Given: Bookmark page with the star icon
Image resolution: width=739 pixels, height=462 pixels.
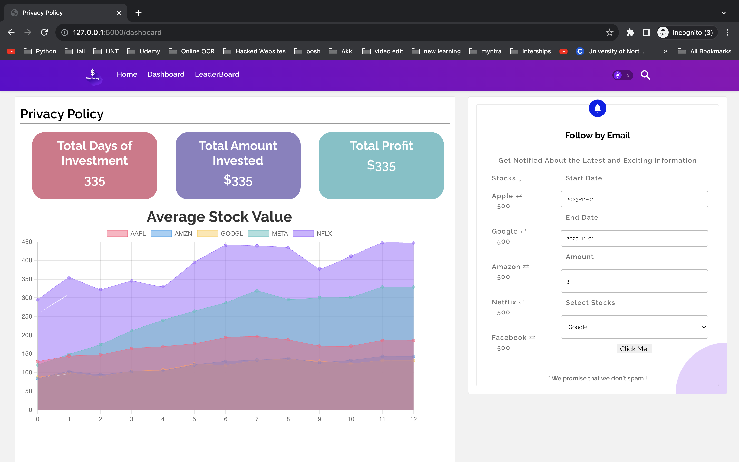Looking at the screenshot, I should pyautogui.click(x=609, y=32).
